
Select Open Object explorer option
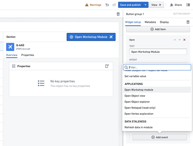[157, 102]
